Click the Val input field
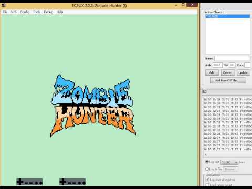This screenshot has height=189, width=252. click(232, 65)
